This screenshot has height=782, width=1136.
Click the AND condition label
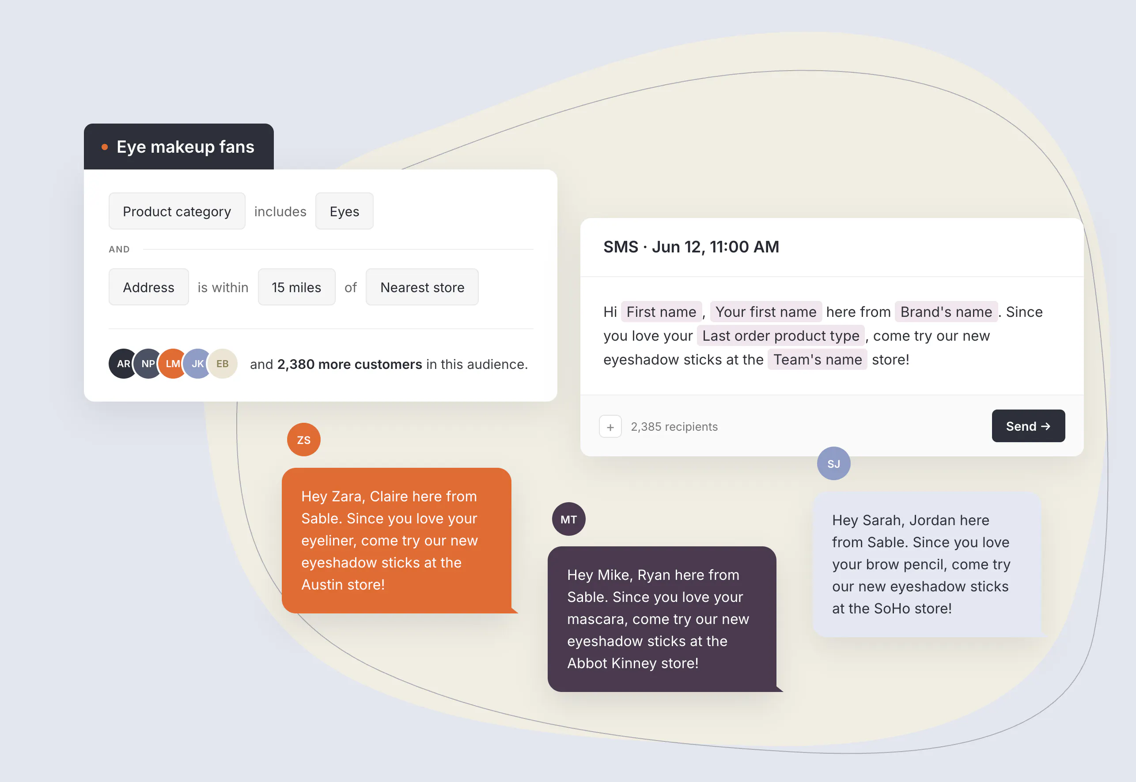[119, 249]
